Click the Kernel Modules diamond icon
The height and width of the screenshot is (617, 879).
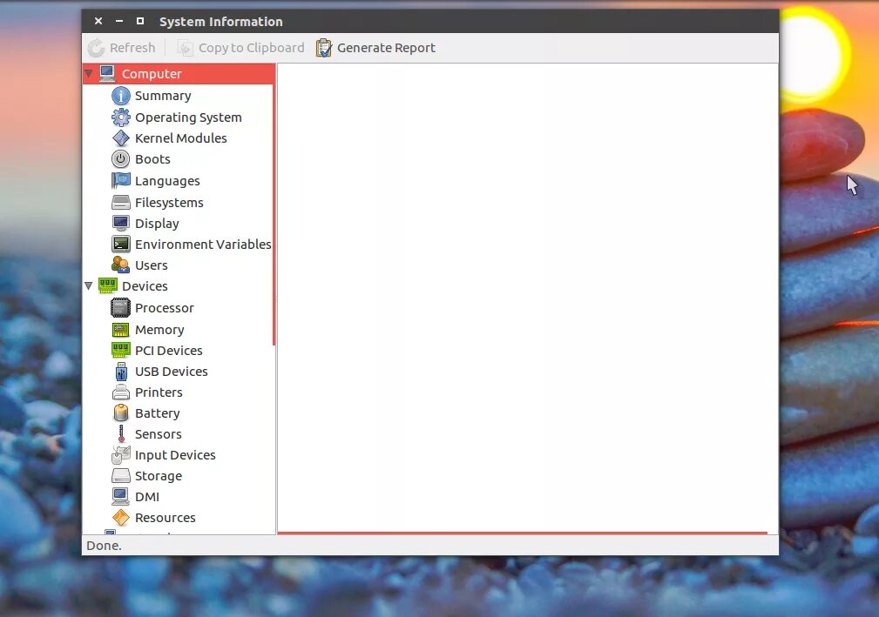120,138
